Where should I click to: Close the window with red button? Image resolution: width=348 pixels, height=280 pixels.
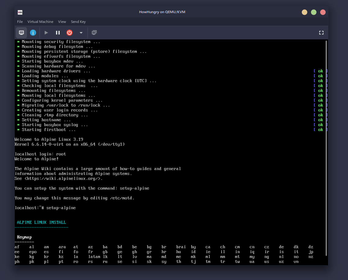(323, 12)
